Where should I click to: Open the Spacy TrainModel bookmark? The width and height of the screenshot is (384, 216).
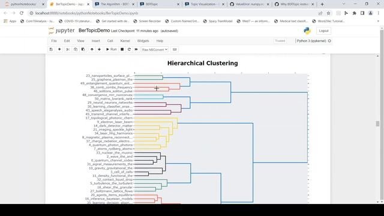click(x=218, y=22)
